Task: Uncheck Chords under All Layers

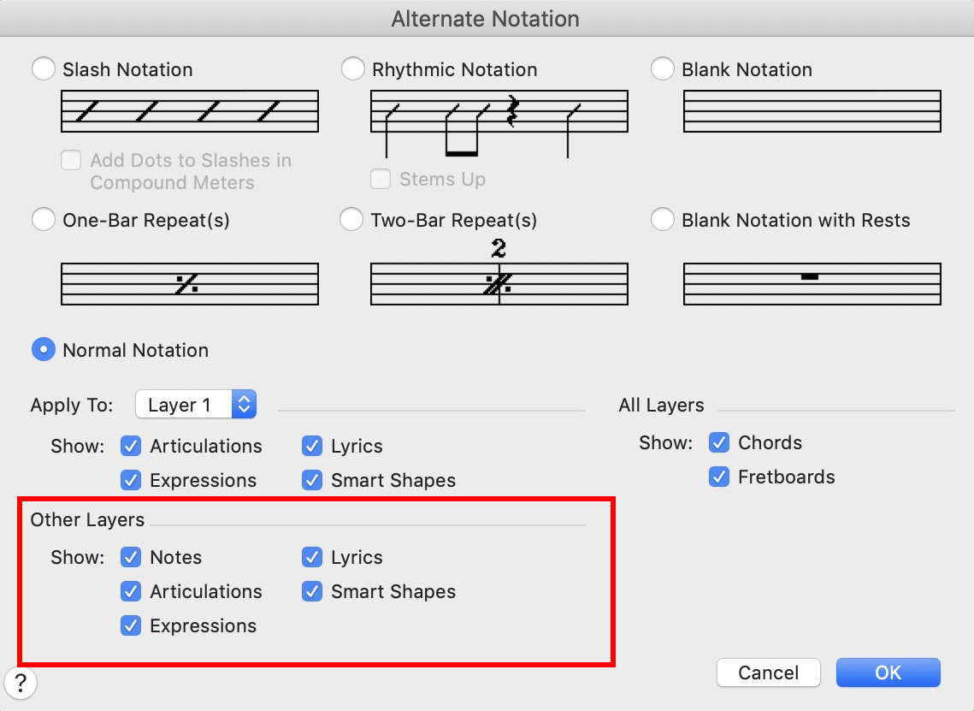Action: [x=720, y=442]
